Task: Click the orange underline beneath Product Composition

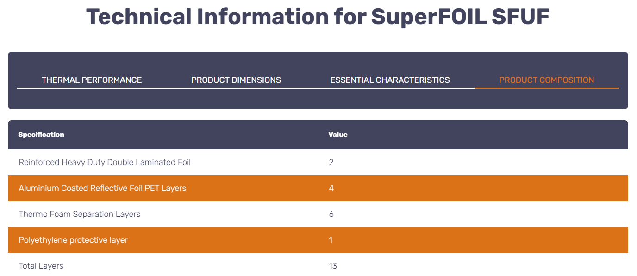Action: [546, 88]
